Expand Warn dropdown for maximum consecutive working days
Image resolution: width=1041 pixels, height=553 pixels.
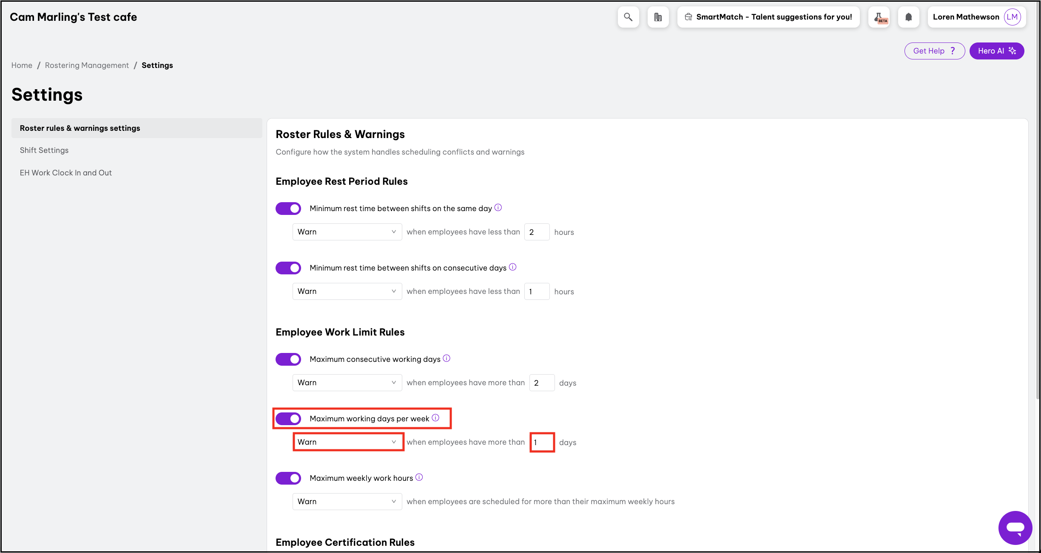[347, 383]
